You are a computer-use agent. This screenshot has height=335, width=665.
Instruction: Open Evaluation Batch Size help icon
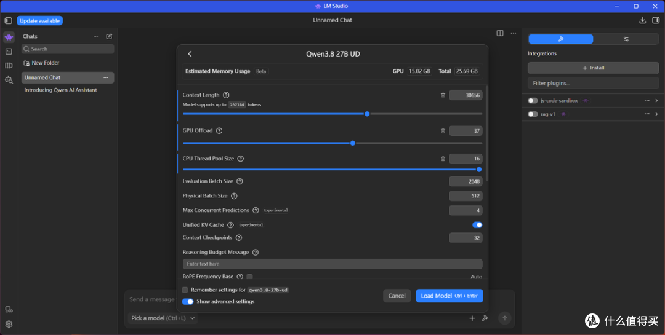240,181
